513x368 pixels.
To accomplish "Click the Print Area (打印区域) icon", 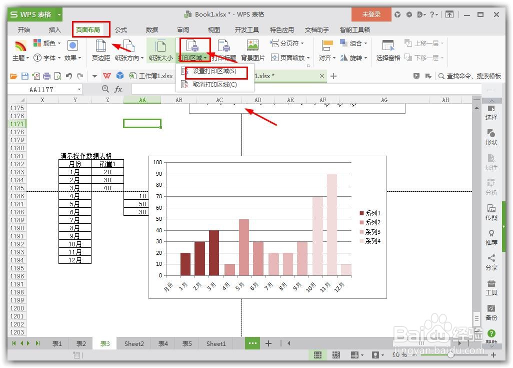I will pyautogui.click(x=193, y=46).
